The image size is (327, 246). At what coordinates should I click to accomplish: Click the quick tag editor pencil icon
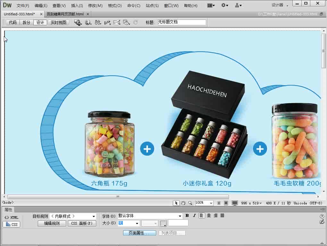(x=322, y=222)
